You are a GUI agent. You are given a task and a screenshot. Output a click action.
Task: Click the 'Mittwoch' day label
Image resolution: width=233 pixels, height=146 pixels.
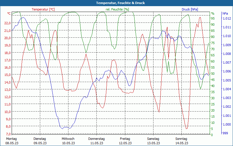click(x=68, y=139)
